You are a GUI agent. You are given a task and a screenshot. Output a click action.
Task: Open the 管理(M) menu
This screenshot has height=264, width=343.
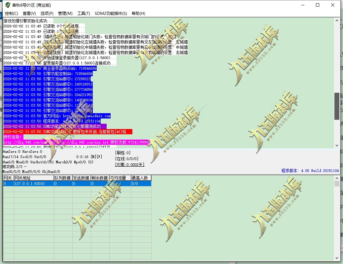pyautogui.click(x=65, y=13)
